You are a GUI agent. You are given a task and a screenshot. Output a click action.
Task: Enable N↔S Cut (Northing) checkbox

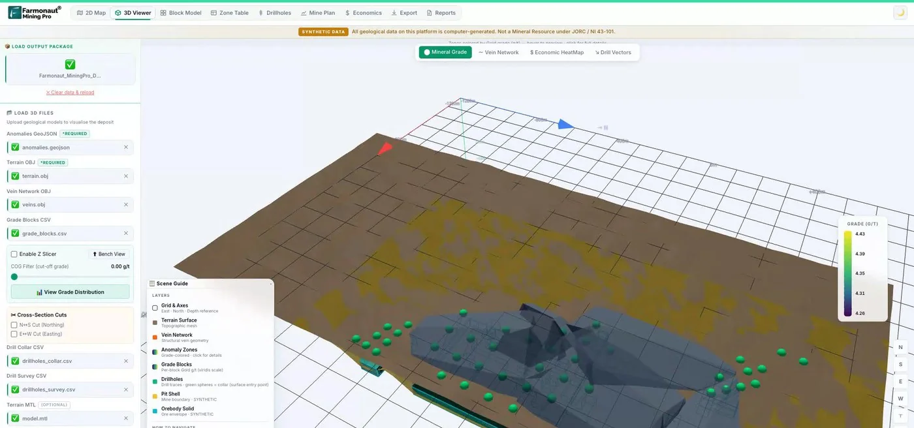pyautogui.click(x=14, y=325)
